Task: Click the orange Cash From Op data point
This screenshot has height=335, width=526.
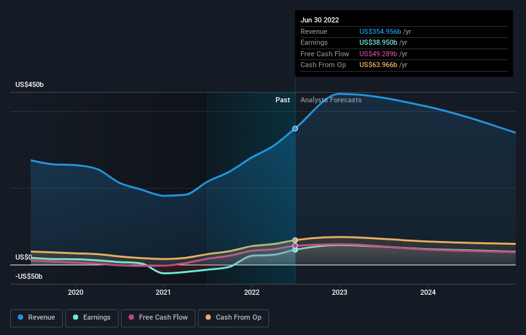Action: [x=295, y=240]
